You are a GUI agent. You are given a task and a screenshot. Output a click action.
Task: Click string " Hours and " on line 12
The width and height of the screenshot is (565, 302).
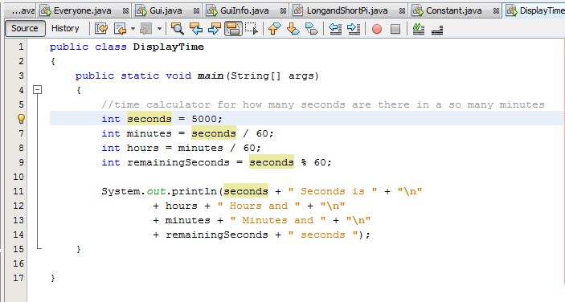(259, 206)
